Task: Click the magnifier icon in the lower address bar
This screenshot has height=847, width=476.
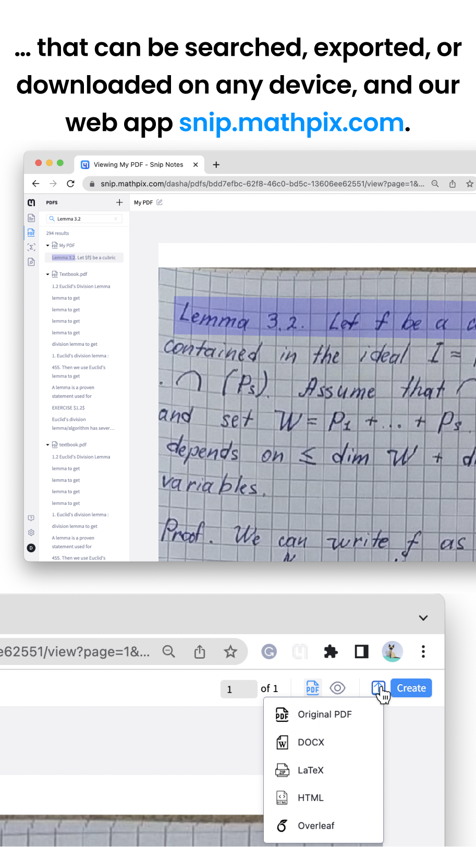Action: [x=168, y=651]
